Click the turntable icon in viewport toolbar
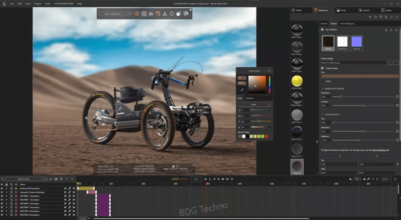 pos(151,14)
